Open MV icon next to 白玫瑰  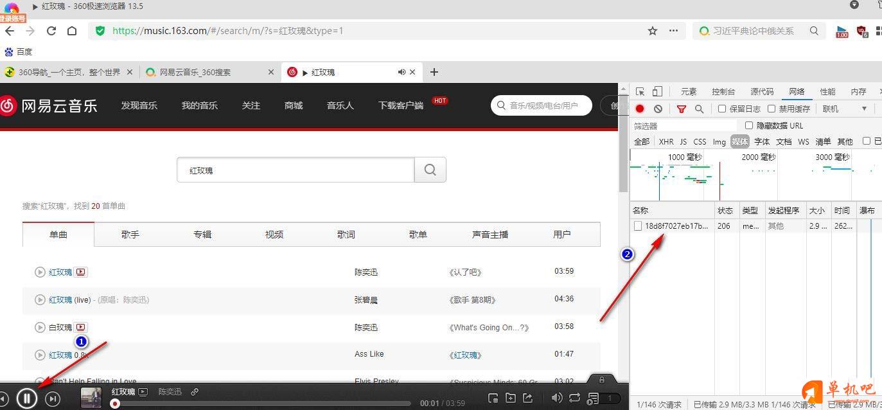pos(80,328)
